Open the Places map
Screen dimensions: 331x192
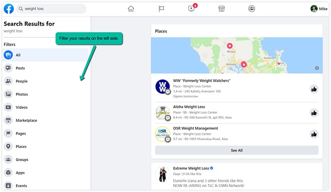point(237,55)
